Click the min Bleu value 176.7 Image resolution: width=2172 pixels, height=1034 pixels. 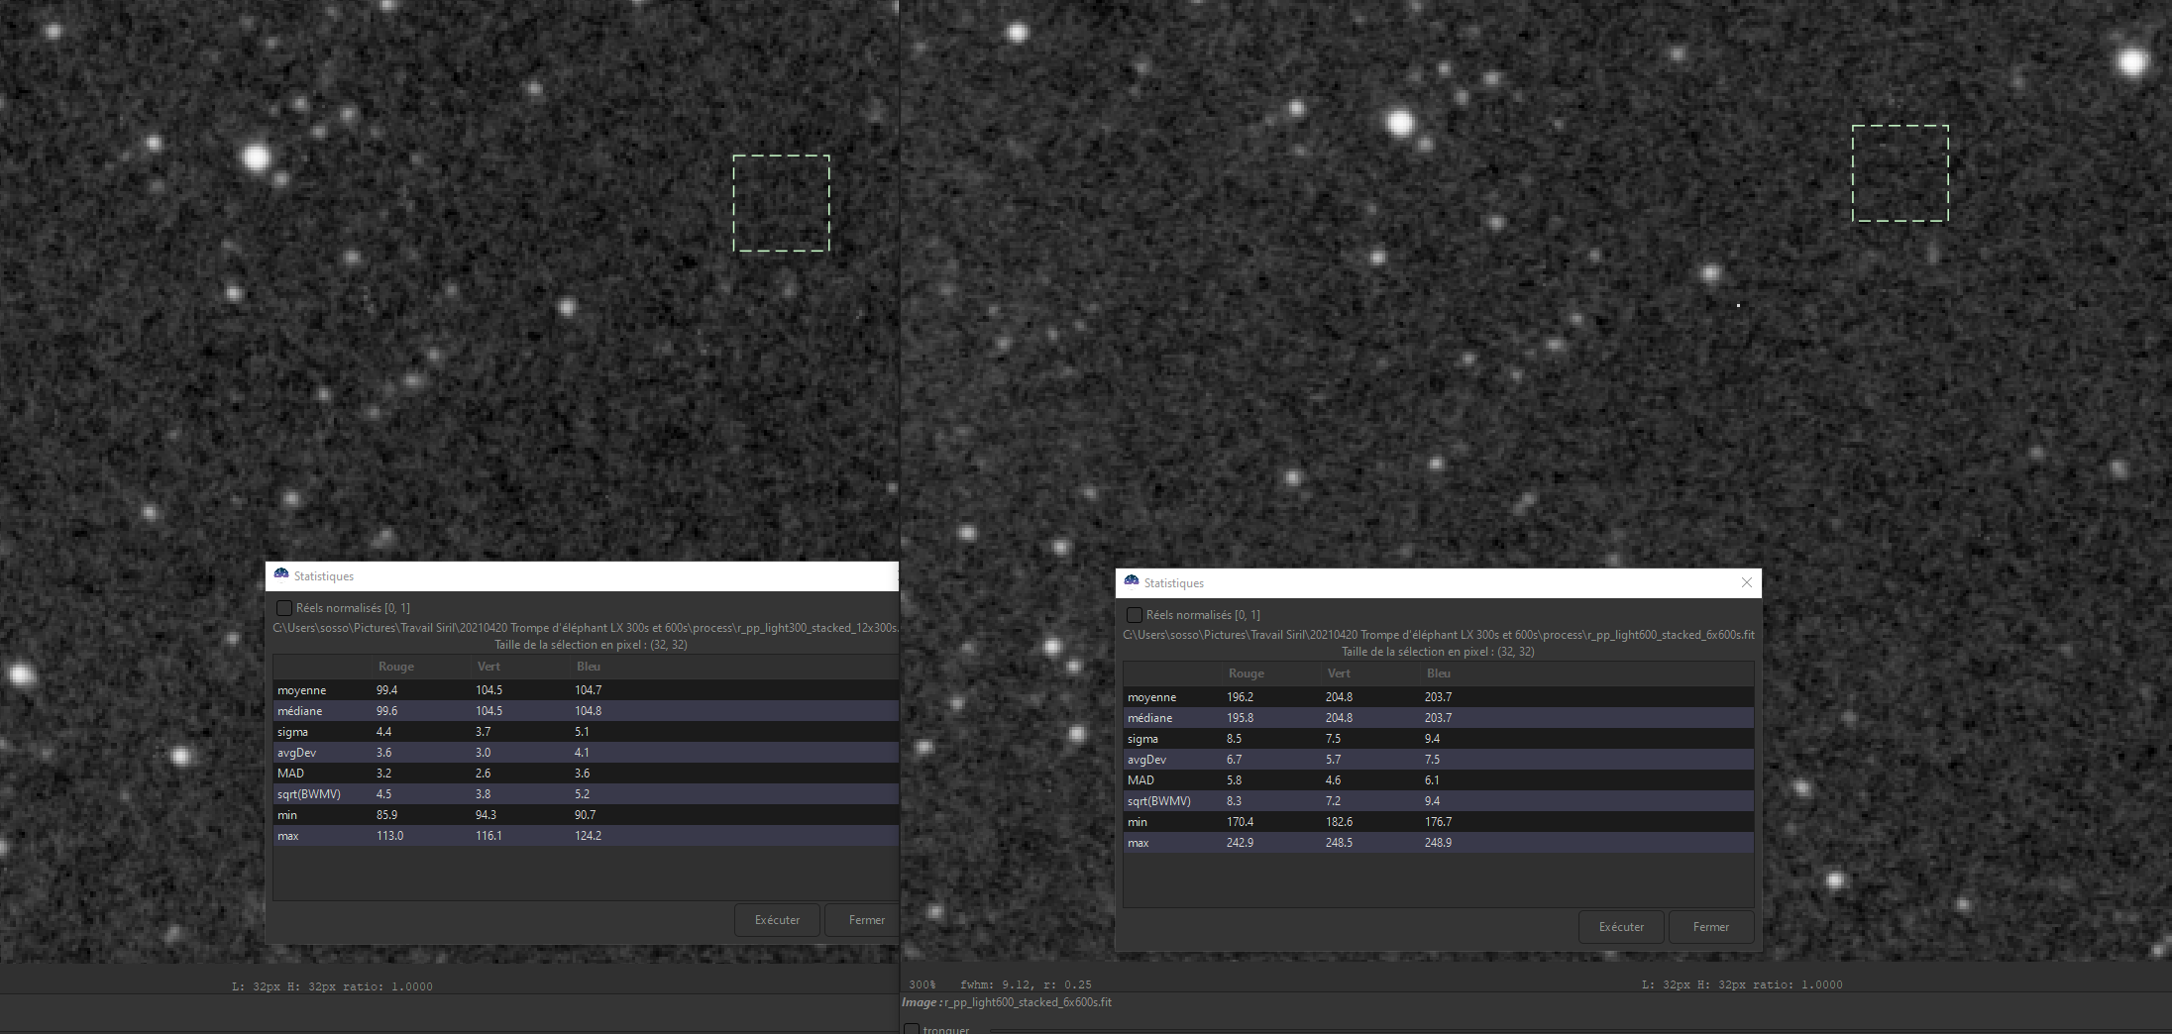coord(1438,822)
